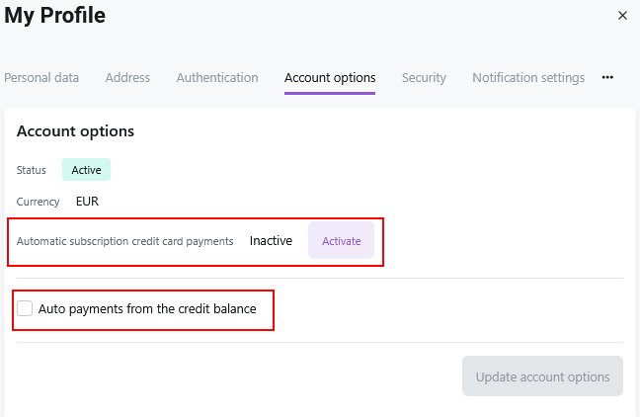The image size is (640, 417).
Task: Click the 'Auto payments from the credit balance' label text
Action: click(x=147, y=309)
